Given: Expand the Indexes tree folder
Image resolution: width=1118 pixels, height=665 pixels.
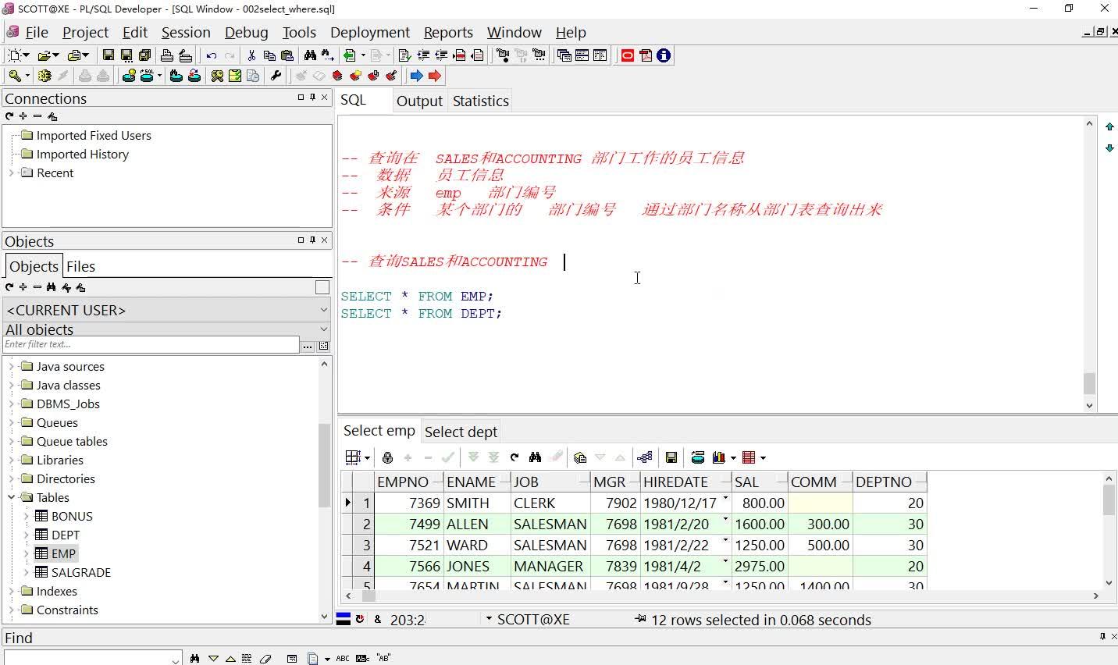Looking at the screenshot, I should pyautogui.click(x=11, y=591).
